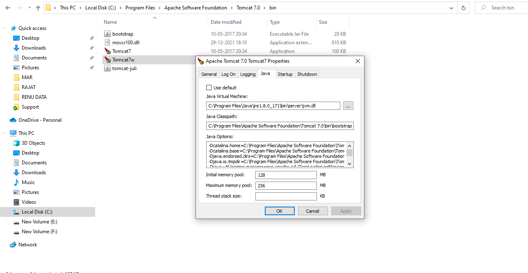Click the Videos icon
This screenshot has width=528, height=273.
click(16, 202)
